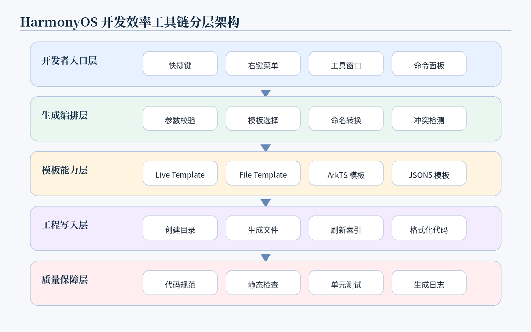Select the 格式化代码 box

click(x=429, y=228)
